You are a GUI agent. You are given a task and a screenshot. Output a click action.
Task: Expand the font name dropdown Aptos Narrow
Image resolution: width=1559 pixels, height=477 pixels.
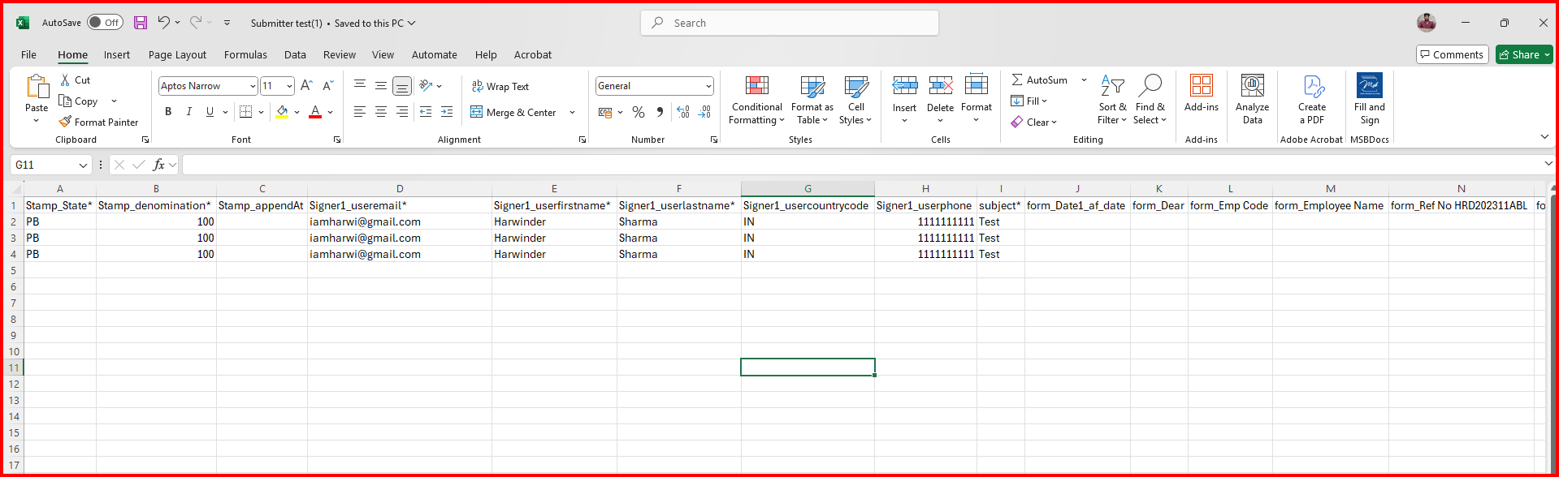click(x=253, y=86)
